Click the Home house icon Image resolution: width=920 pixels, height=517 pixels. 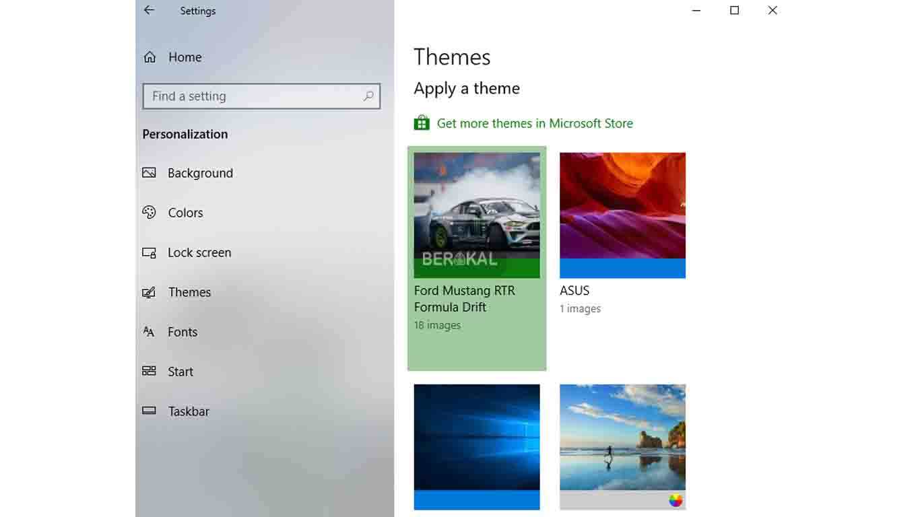pyautogui.click(x=150, y=57)
